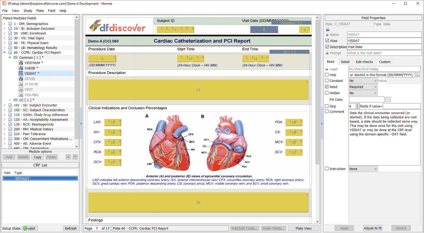Click the STUDYID text field icon

(21, 84)
